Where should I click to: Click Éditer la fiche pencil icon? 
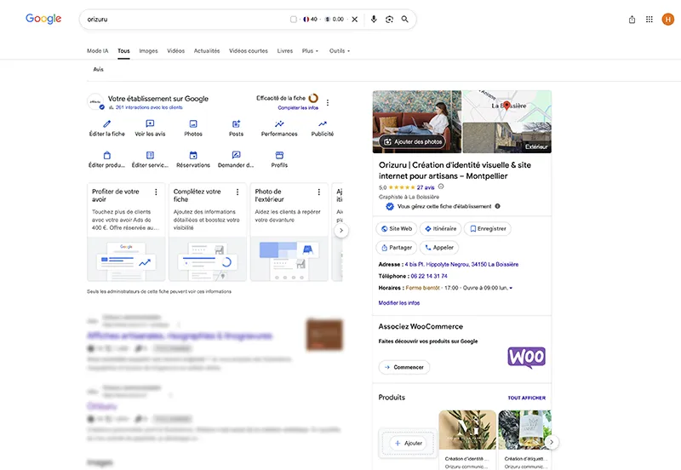click(x=107, y=123)
